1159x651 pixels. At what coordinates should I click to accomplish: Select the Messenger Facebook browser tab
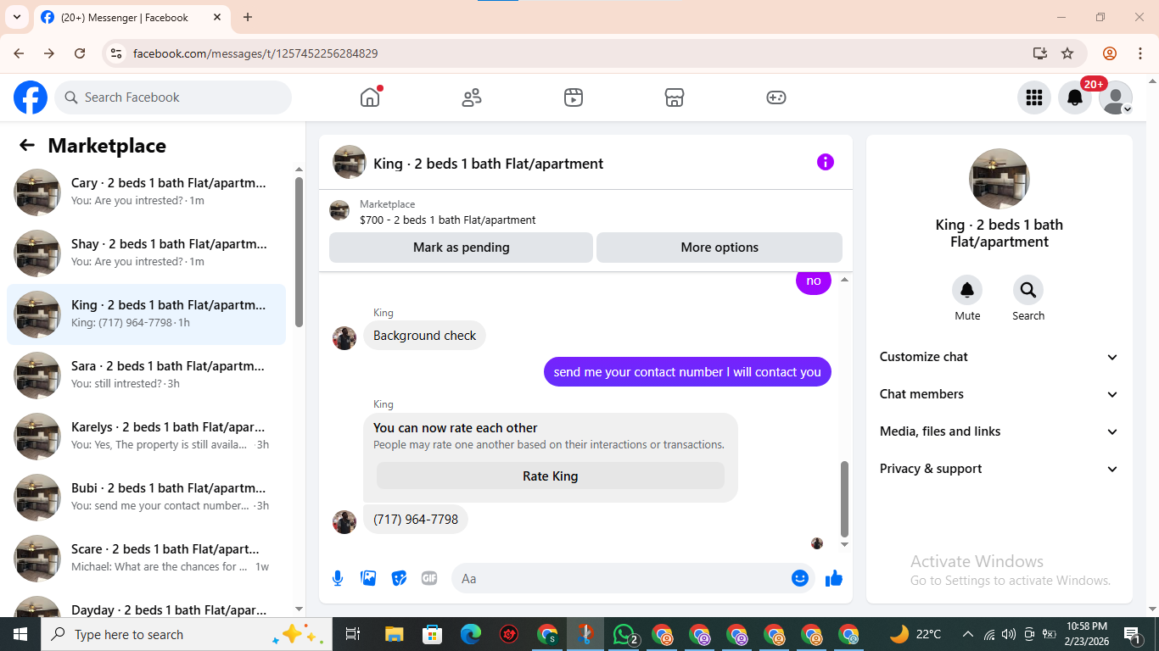pos(132,17)
